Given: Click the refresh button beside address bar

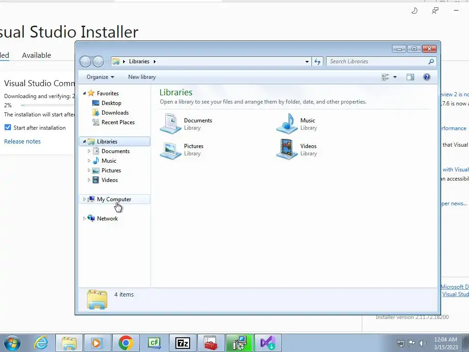Looking at the screenshot, I should click(317, 61).
